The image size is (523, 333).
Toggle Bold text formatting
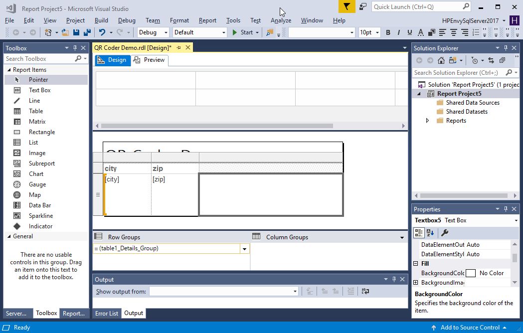[x=388, y=32]
